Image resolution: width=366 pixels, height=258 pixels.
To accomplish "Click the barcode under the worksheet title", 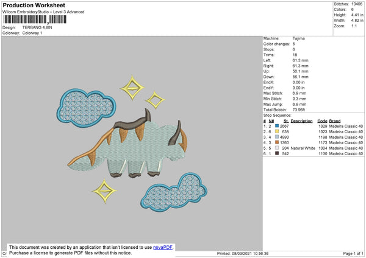I will click(x=35, y=19).
